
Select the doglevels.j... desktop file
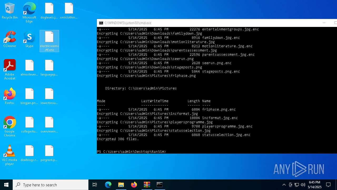click(x=49, y=11)
